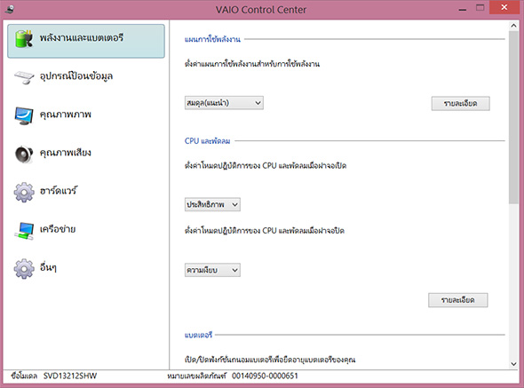Click รายละเอียด button under CPU and fan

pyautogui.click(x=457, y=300)
